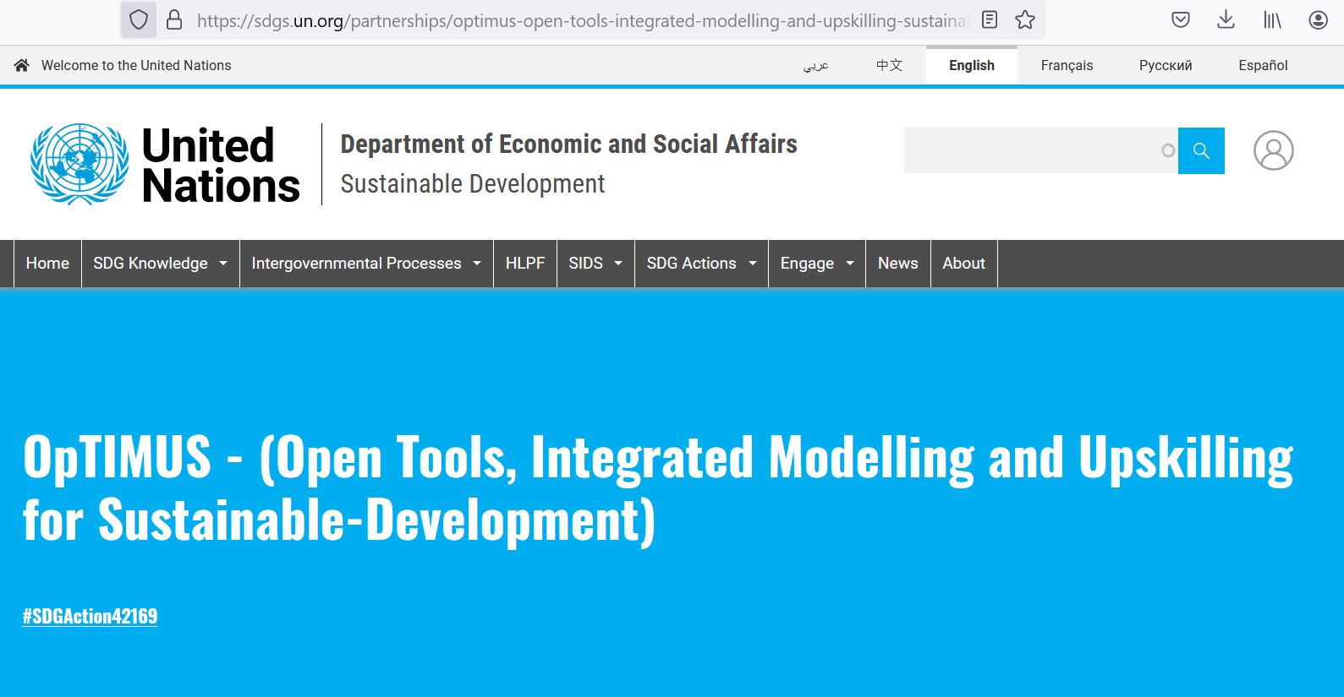This screenshot has width=1344, height=697.
Task: Expand the SDG Knowledge dropdown menu
Action: [160, 264]
